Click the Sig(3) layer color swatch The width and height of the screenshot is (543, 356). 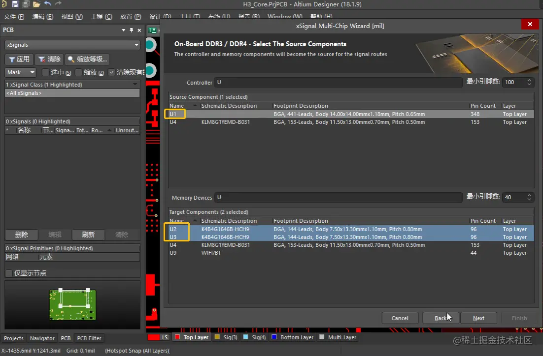pyautogui.click(x=217, y=337)
